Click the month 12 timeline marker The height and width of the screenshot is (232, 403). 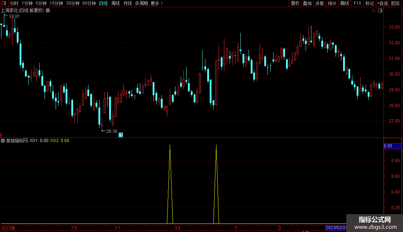click(x=178, y=228)
